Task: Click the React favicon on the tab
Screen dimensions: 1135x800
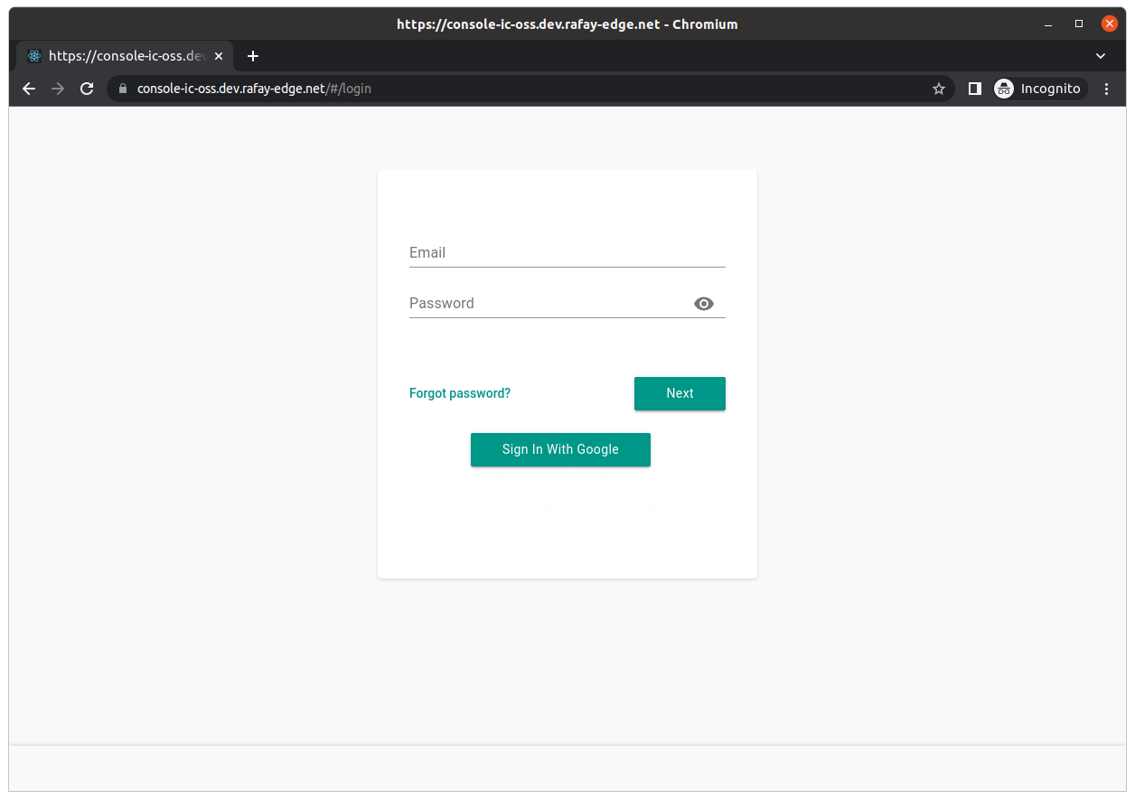Action: tap(34, 56)
